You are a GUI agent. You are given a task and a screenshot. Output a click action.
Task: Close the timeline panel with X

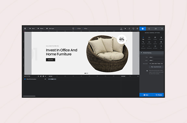(138, 76)
